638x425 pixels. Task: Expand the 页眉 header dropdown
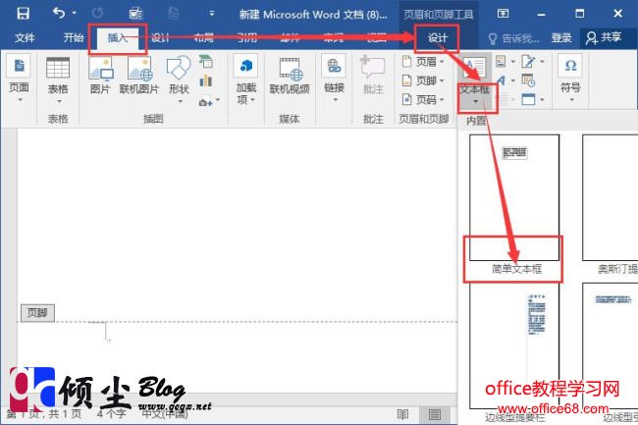click(442, 62)
